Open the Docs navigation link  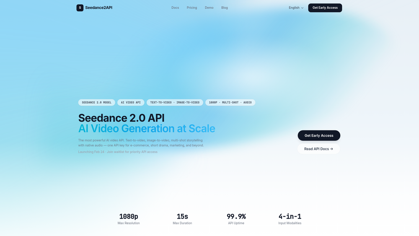[175, 8]
